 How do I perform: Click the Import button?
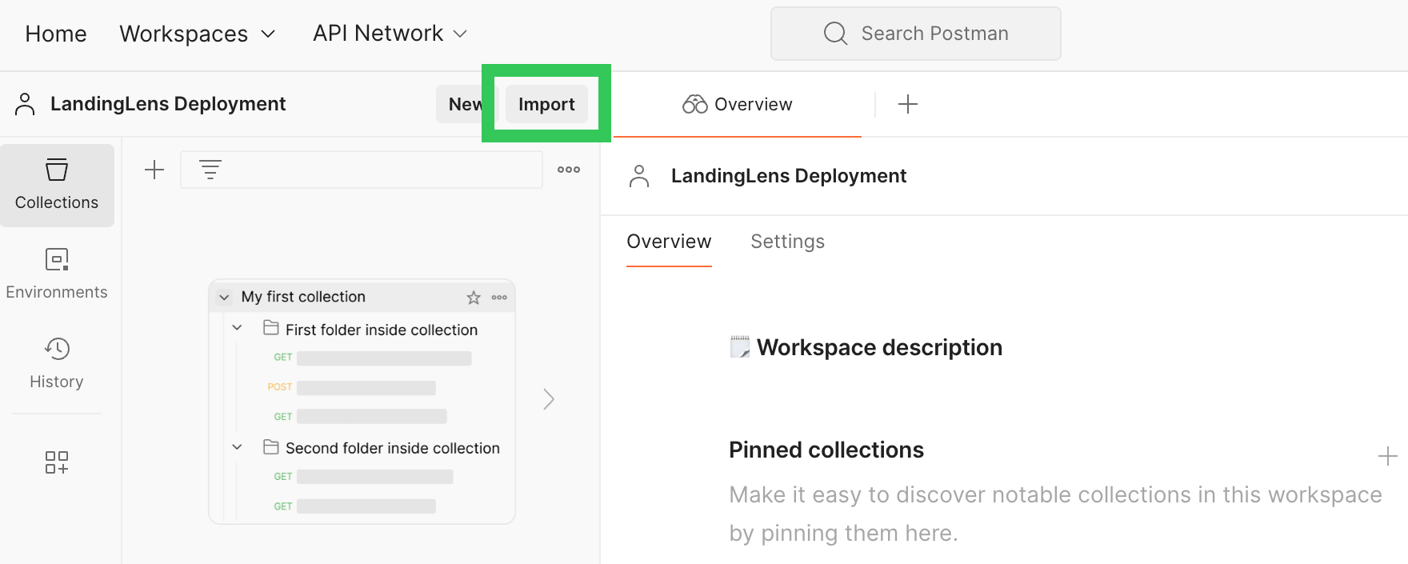(x=546, y=104)
